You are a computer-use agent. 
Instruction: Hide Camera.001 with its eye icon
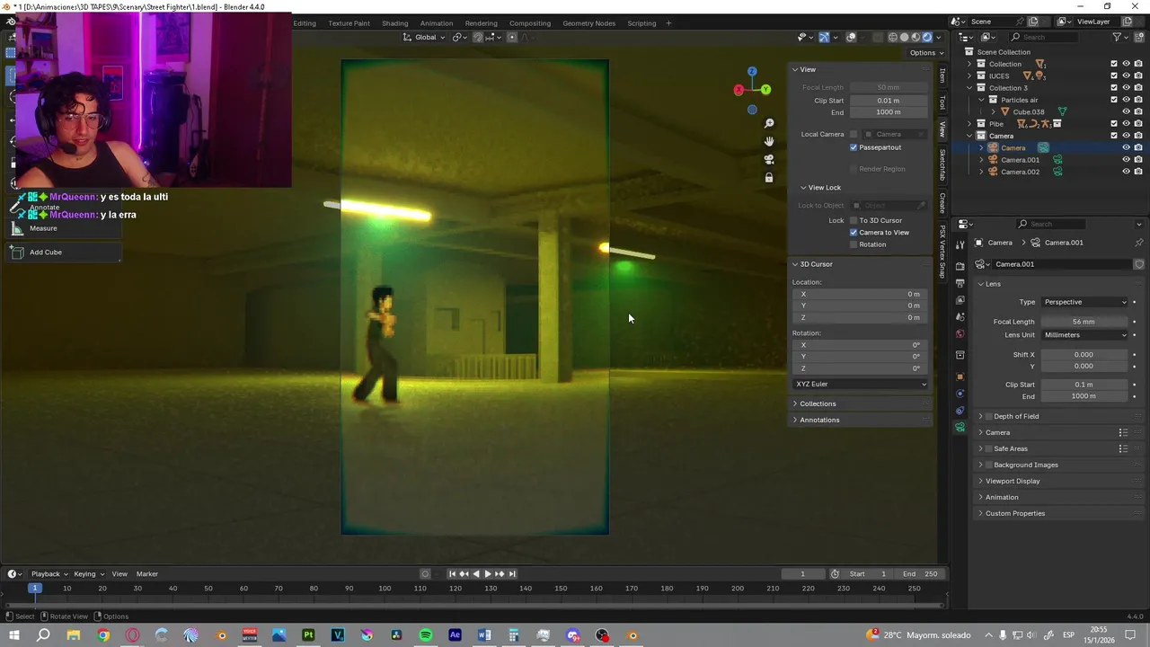[x=1126, y=160]
